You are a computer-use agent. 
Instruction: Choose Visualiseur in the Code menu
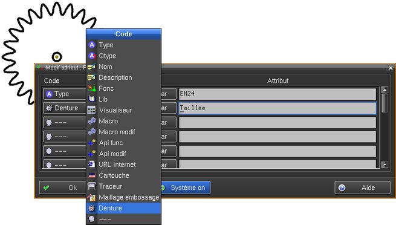123,110
